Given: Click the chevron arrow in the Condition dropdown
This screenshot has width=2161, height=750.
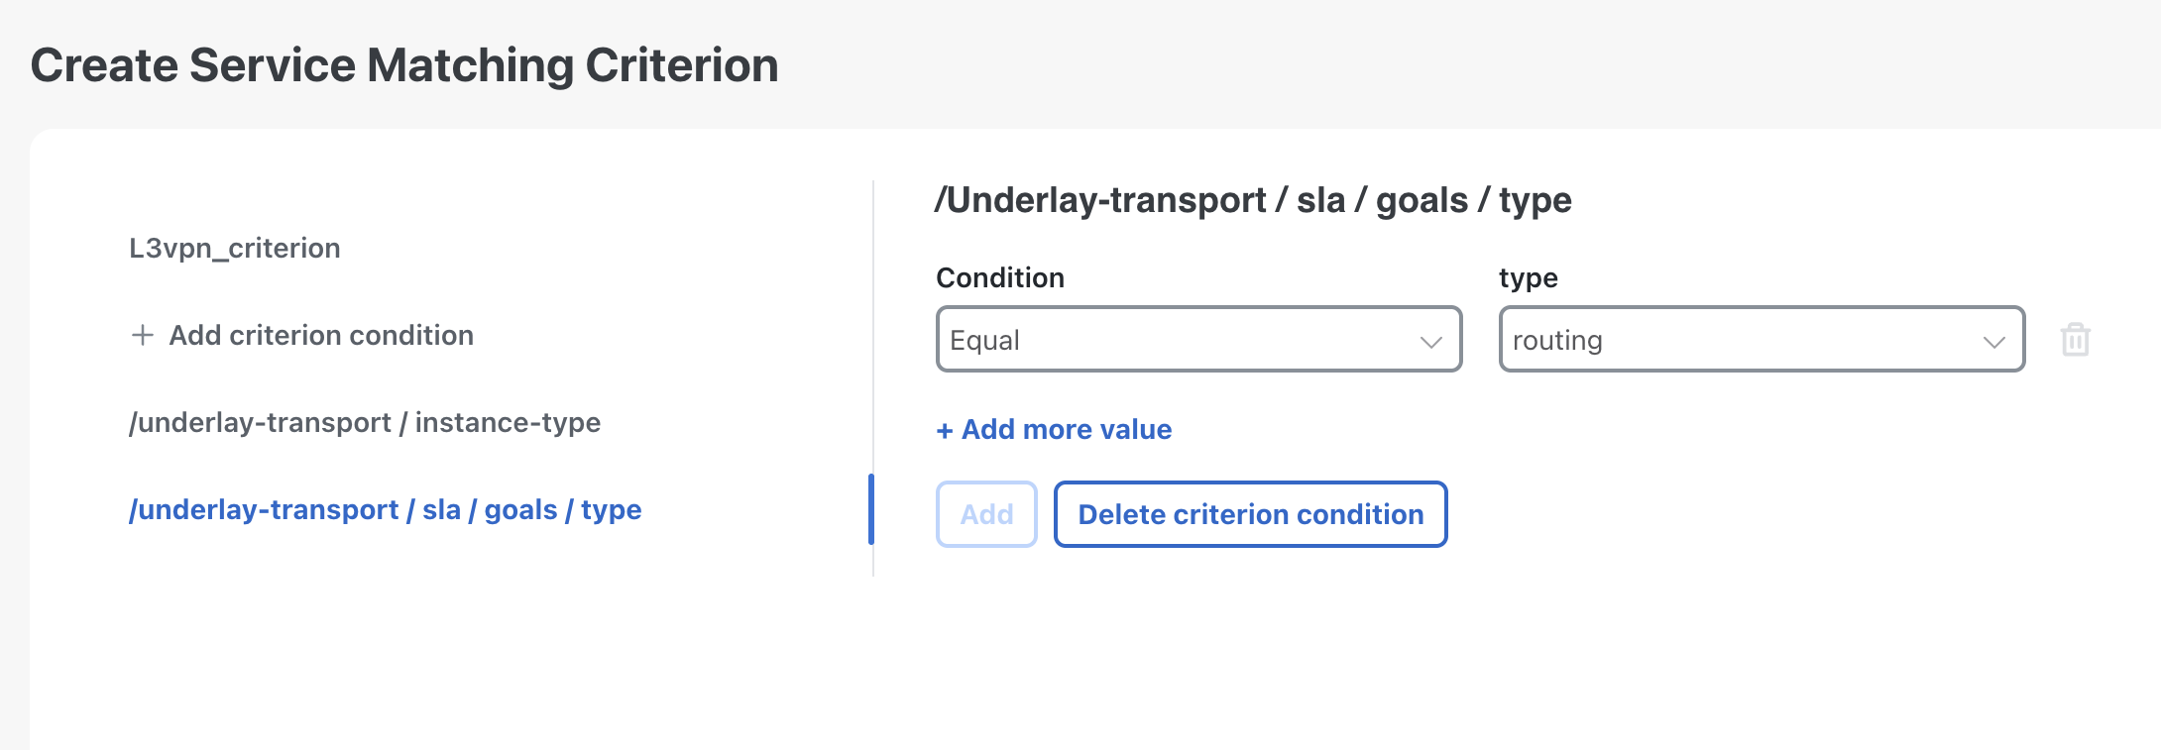Looking at the screenshot, I should (x=1430, y=342).
